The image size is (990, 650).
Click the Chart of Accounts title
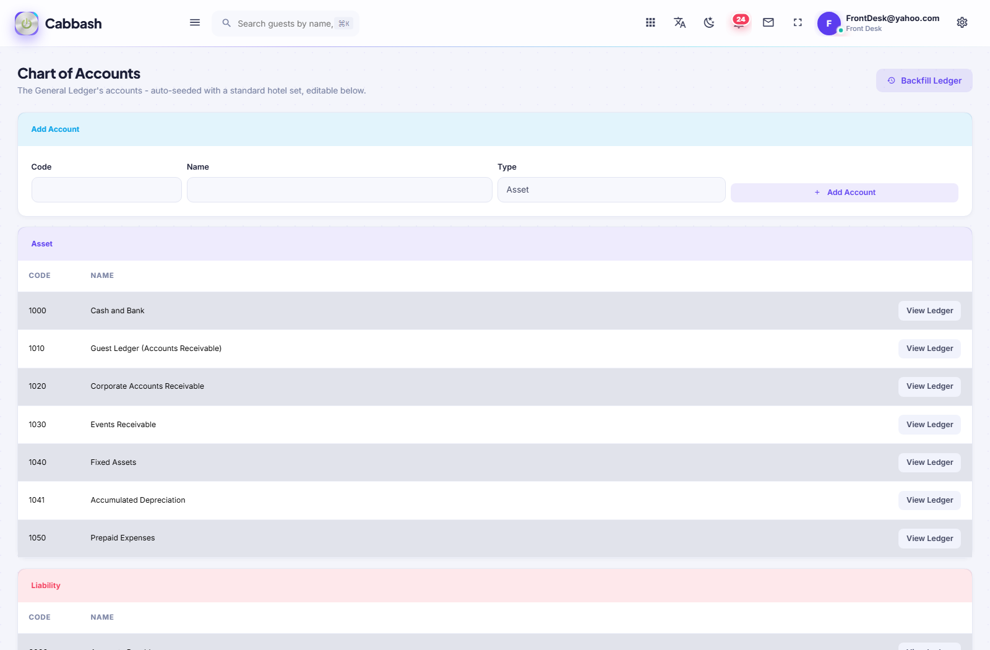(79, 74)
